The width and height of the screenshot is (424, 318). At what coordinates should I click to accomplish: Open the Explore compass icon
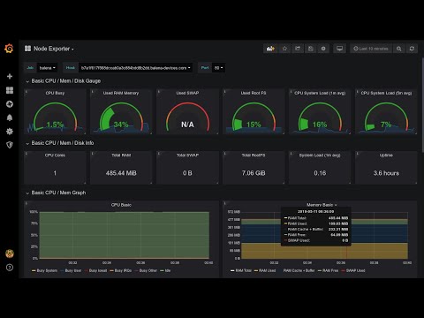tap(10, 104)
